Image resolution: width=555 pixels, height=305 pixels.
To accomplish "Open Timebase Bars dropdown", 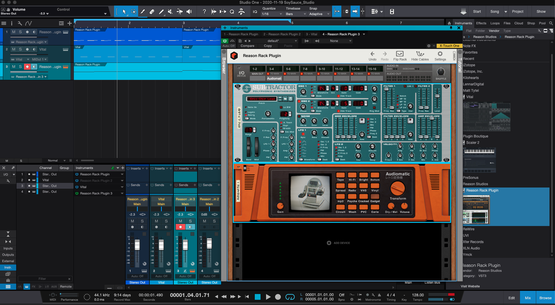I will [296, 14].
